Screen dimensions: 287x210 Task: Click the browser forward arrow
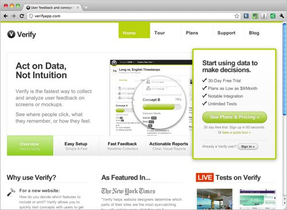point(14,16)
